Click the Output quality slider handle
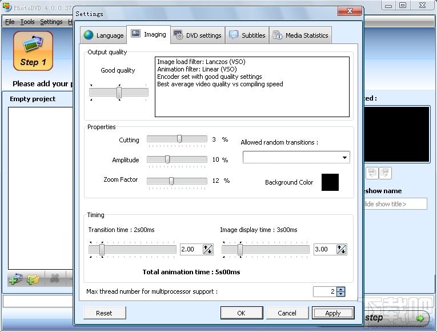The width and height of the screenshot is (437, 332). pyautogui.click(x=119, y=92)
